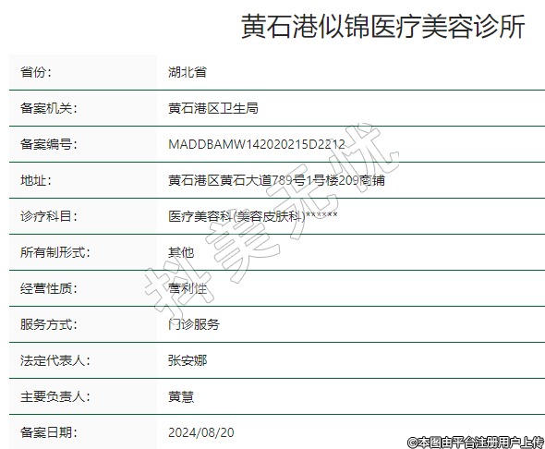Click the business nature value 营利性
This screenshot has width=545, height=449.
188,288
